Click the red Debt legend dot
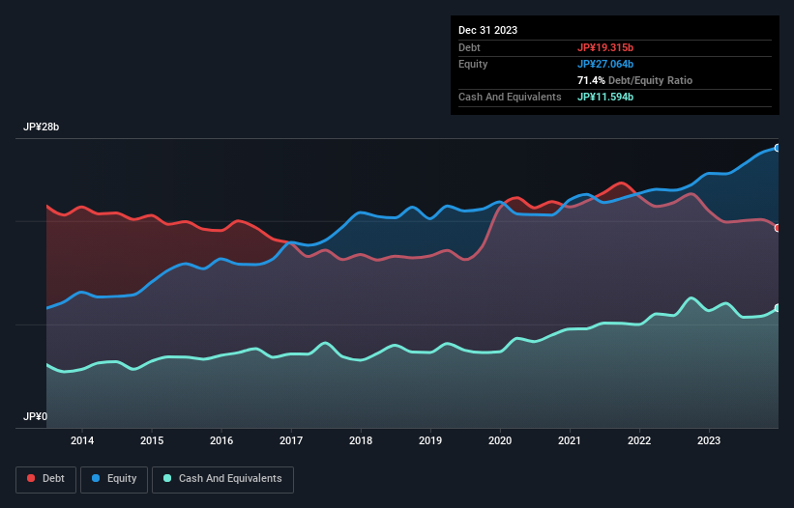794x508 pixels. [31, 478]
